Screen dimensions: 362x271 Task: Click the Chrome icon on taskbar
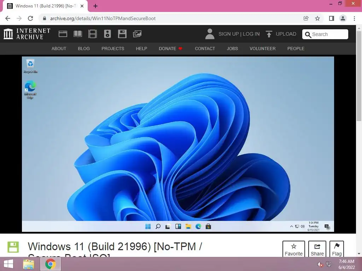coord(50,264)
